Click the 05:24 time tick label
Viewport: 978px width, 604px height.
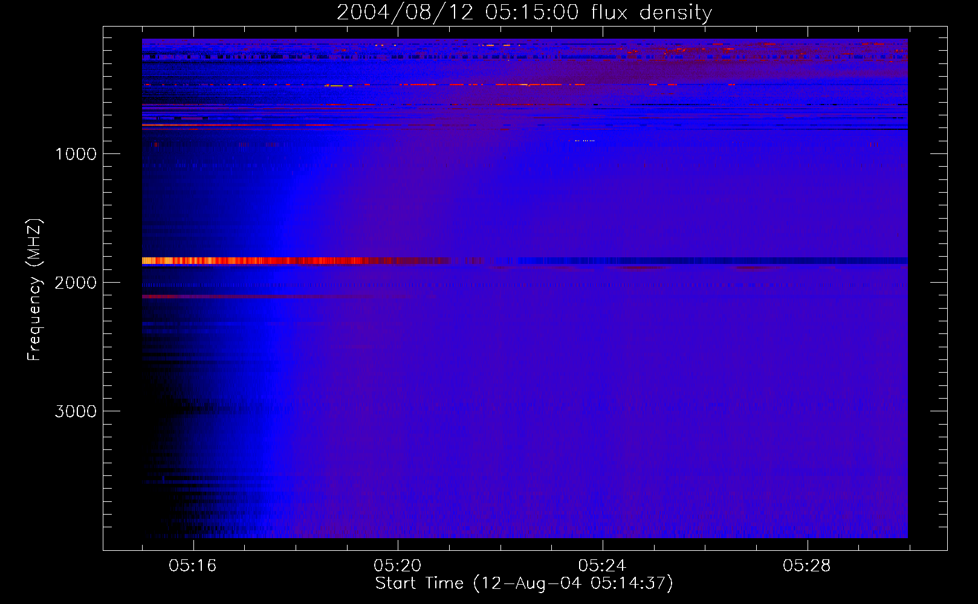pyautogui.click(x=602, y=566)
